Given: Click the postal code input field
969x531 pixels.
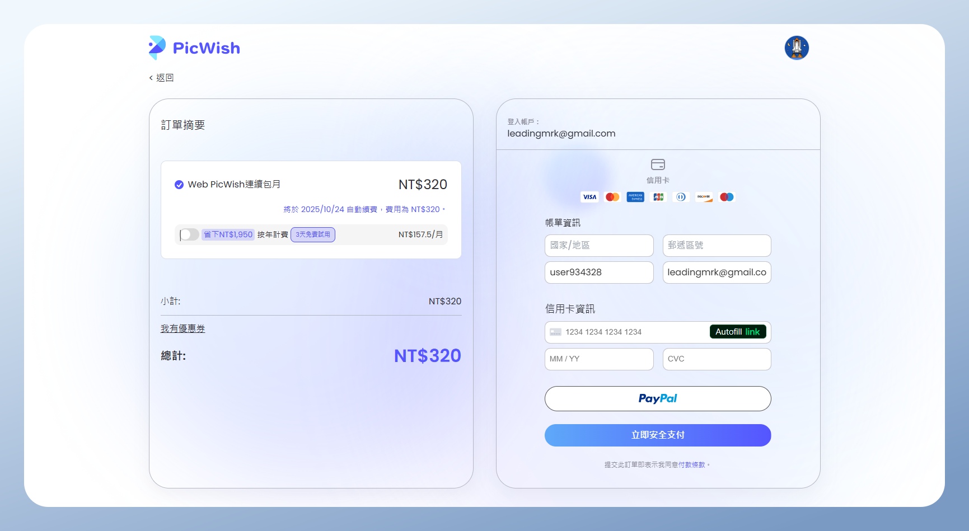Looking at the screenshot, I should click(x=717, y=246).
